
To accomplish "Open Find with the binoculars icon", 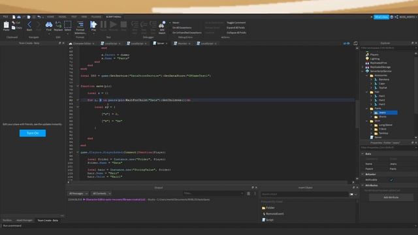I will [49, 25].
